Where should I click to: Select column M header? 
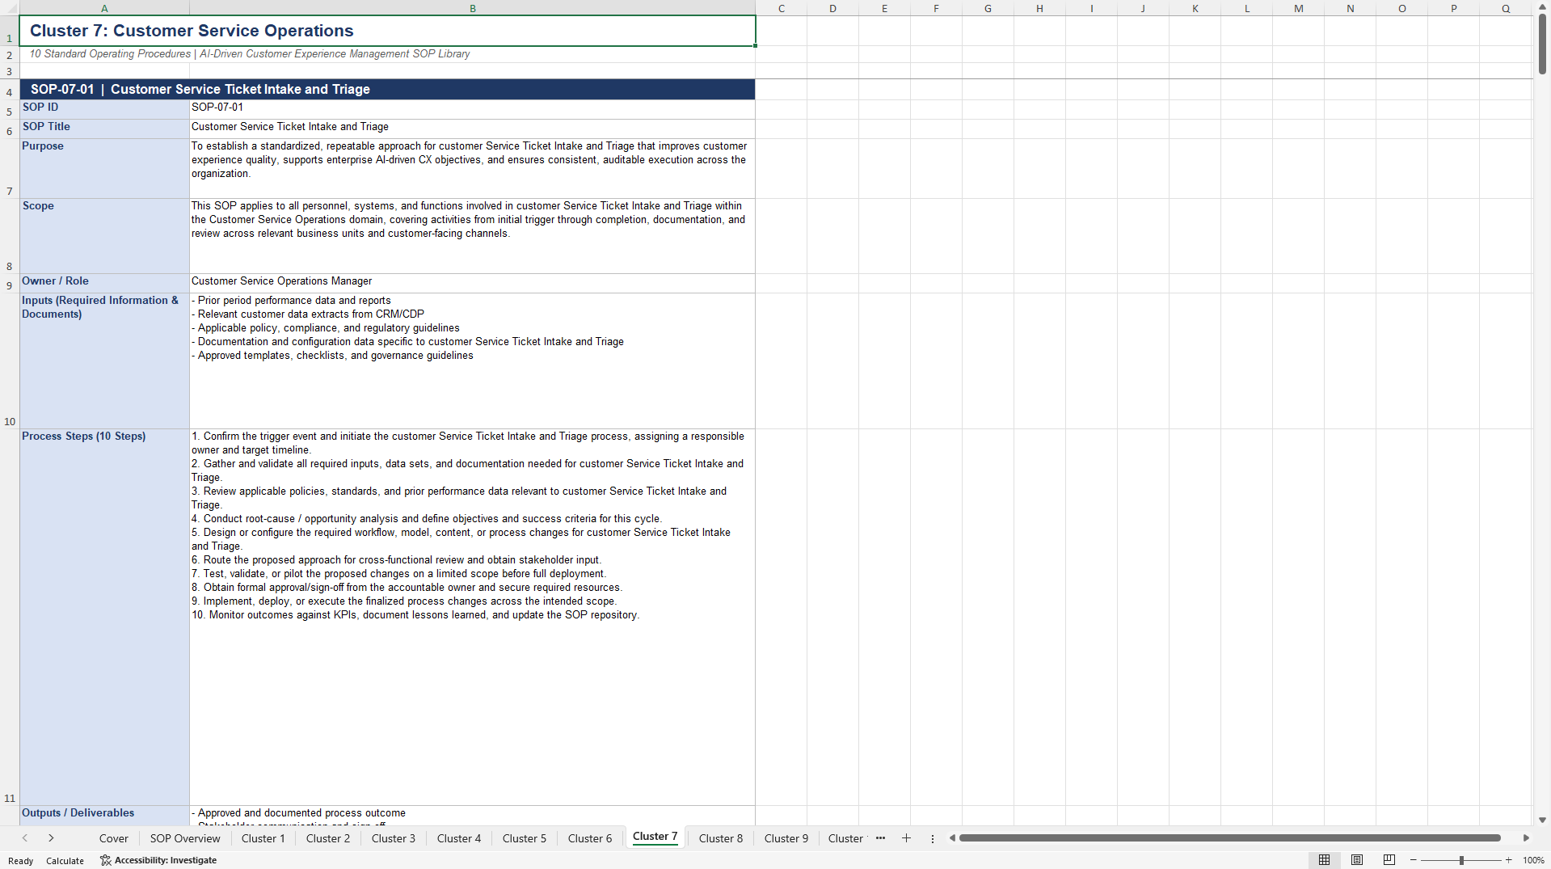(1298, 8)
